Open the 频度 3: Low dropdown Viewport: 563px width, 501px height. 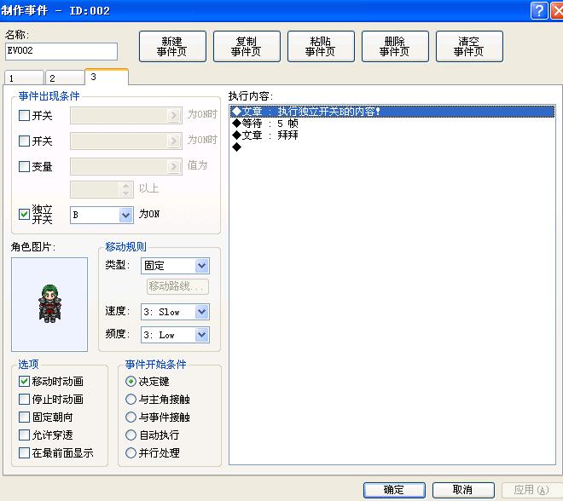point(175,335)
